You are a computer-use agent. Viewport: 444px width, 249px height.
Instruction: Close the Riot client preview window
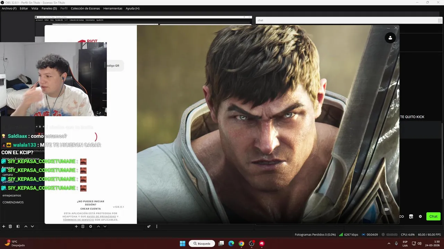coord(396,28)
